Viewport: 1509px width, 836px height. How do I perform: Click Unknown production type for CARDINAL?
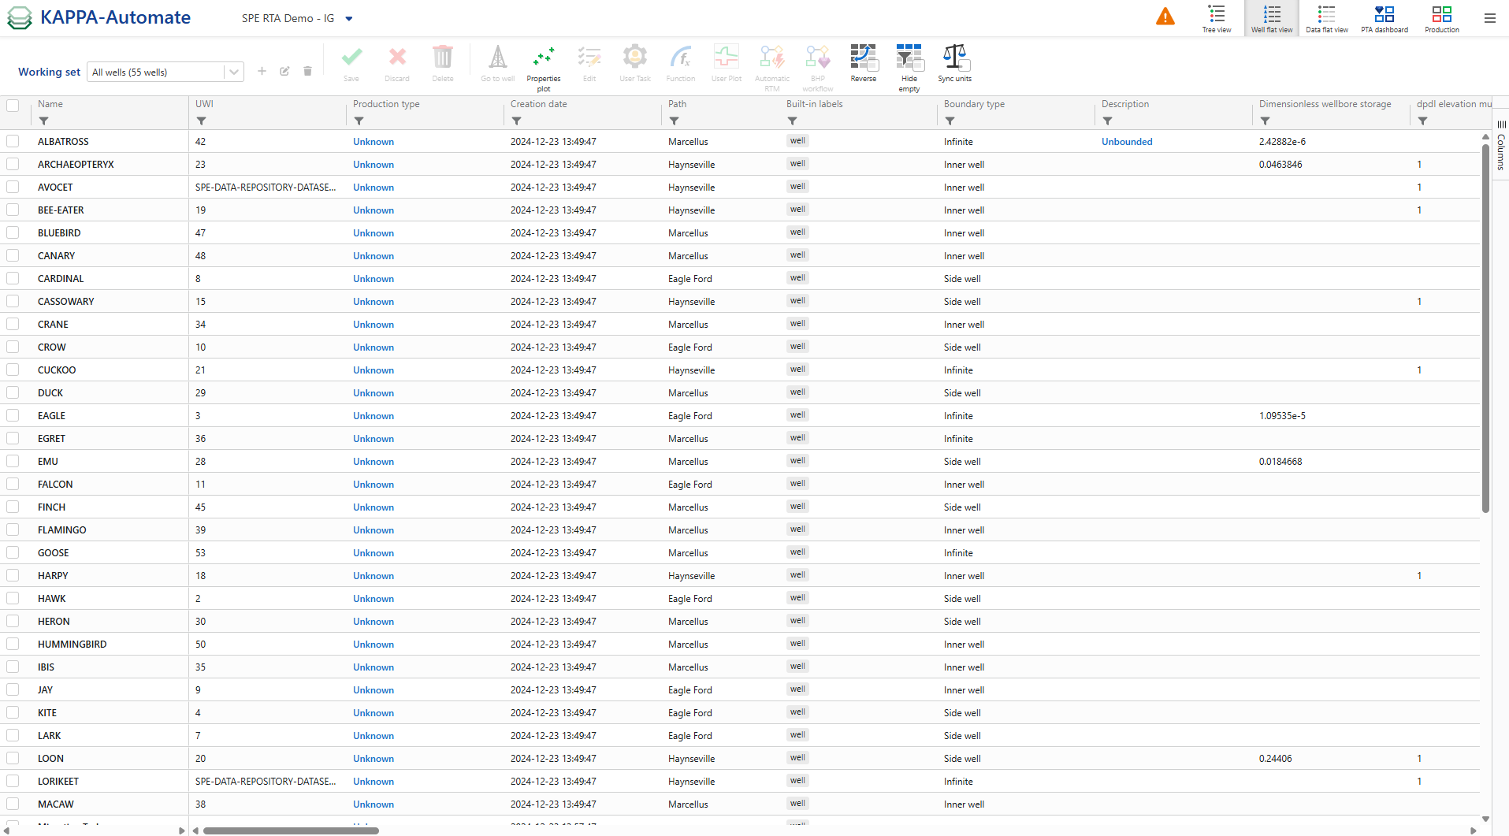point(373,279)
